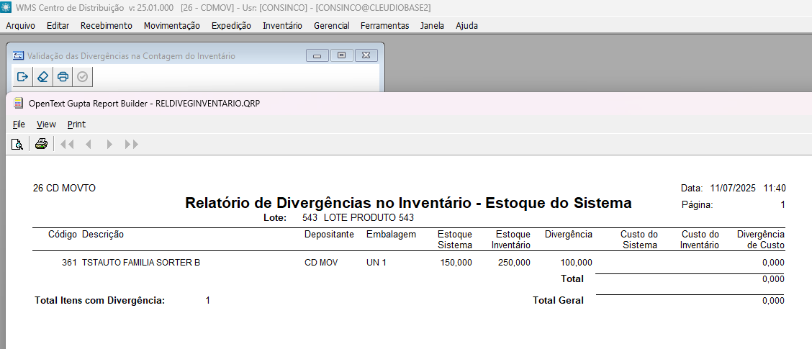Open View menu in Report Builder

(46, 124)
